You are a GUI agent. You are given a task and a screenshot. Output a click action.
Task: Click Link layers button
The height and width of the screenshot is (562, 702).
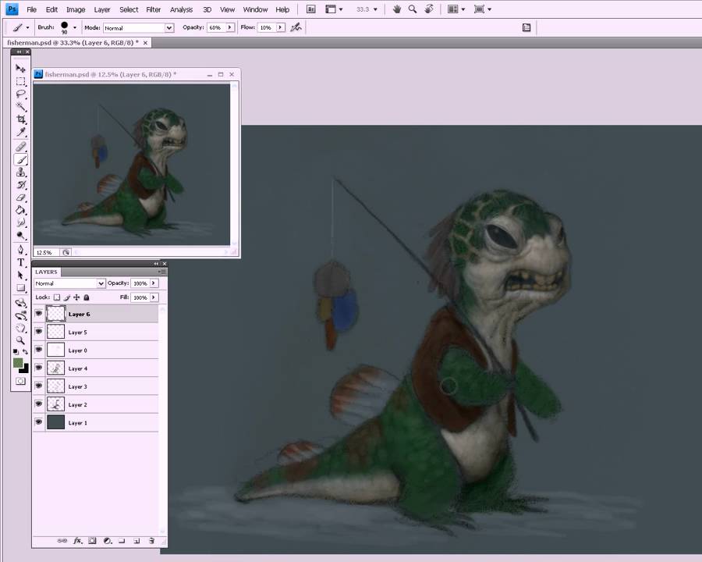(62, 541)
